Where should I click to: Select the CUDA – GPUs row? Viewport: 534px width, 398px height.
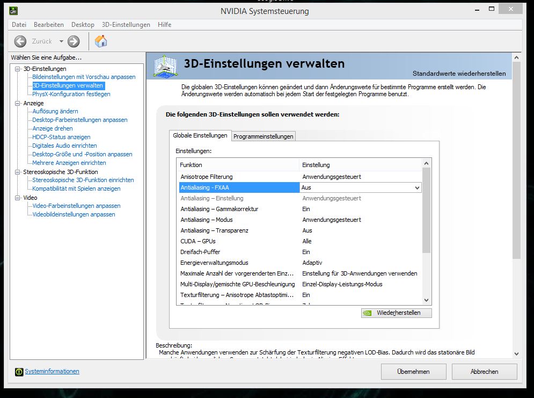(300, 241)
